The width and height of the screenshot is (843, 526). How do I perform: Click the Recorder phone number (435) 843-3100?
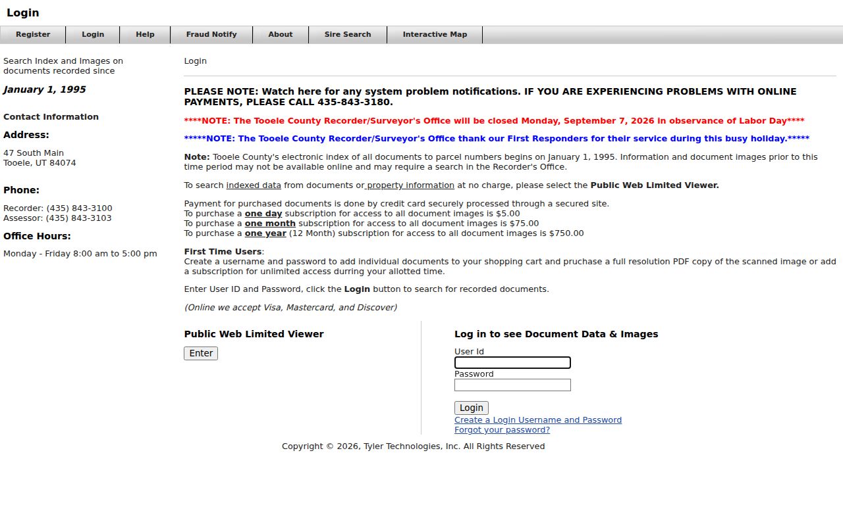click(x=79, y=208)
